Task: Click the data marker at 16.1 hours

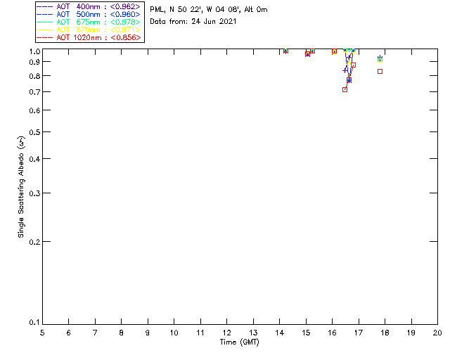Action: (x=334, y=51)
